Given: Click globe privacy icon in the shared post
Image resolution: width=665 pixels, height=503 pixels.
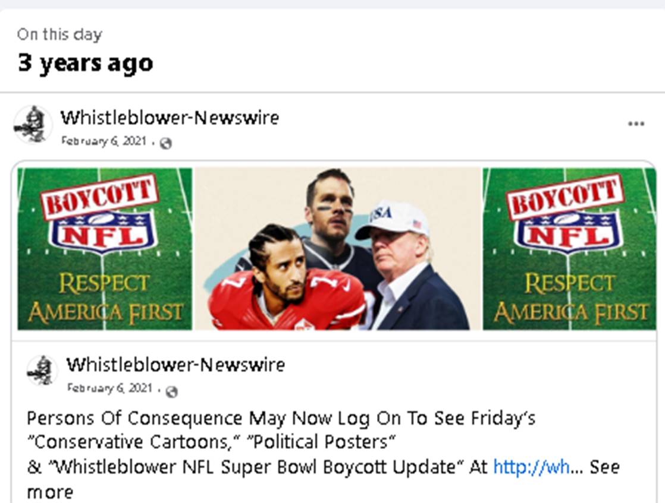Looking at the screenshot, I should (x=172, y=391).
